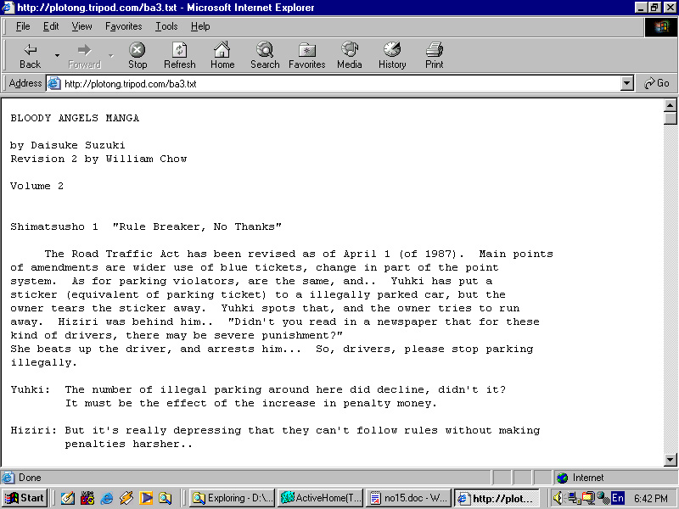
Task: Open the Media bar
Action: 350,56
